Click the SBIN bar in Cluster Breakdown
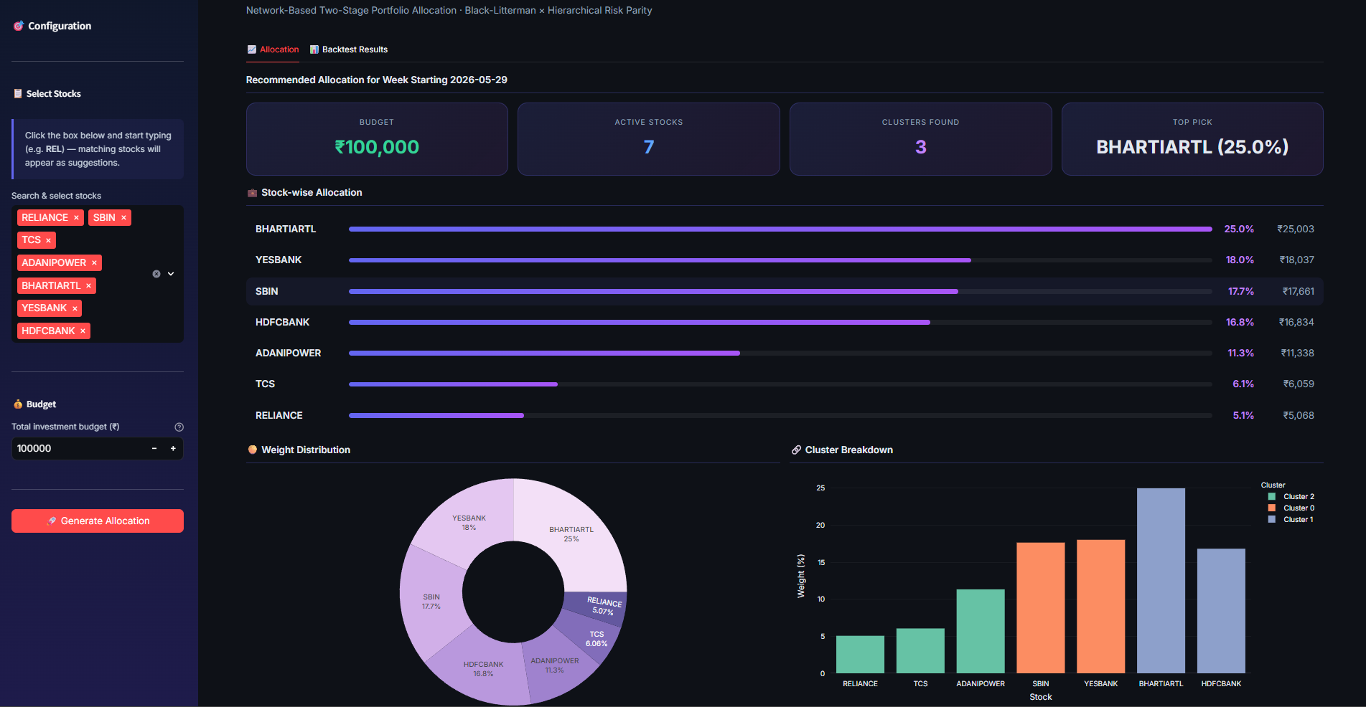This screenshot has height=707, width=1366. tap(1041, 608)
